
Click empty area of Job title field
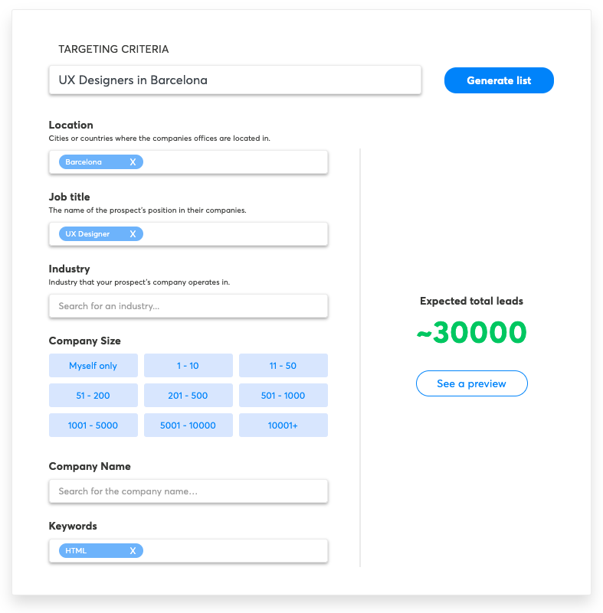pos(234,233)
